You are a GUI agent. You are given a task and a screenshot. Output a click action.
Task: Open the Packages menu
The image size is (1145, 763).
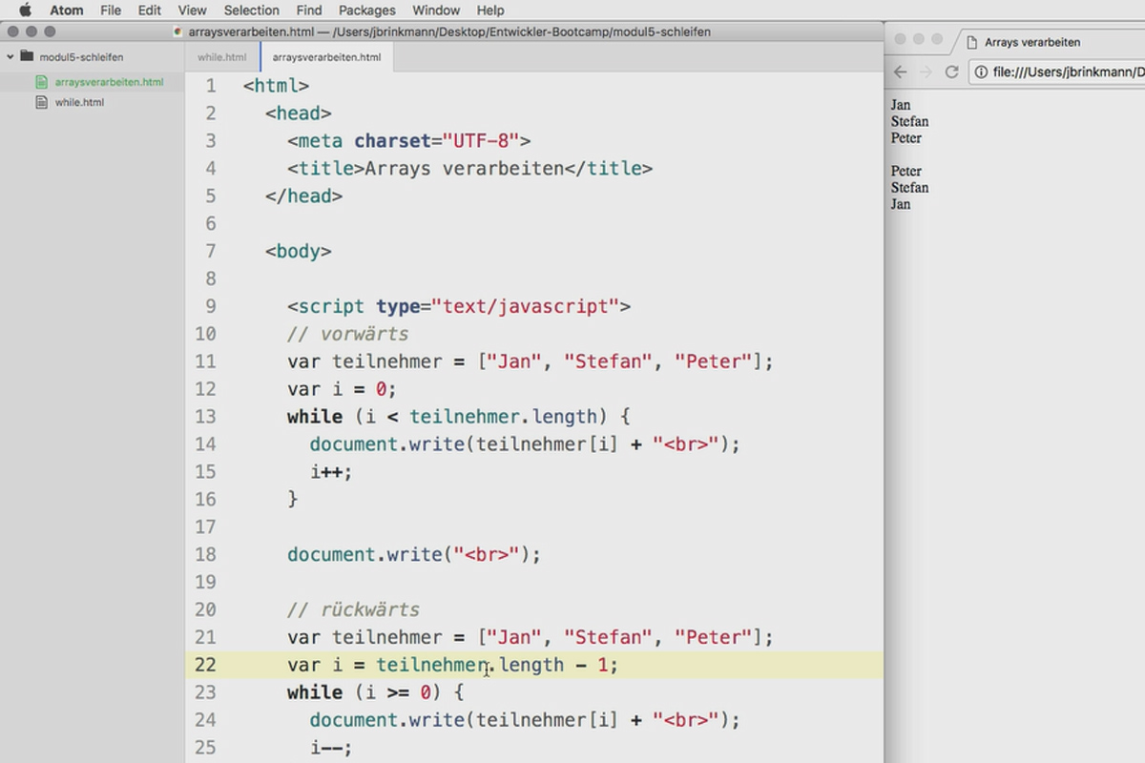click(x=366, y=10)
